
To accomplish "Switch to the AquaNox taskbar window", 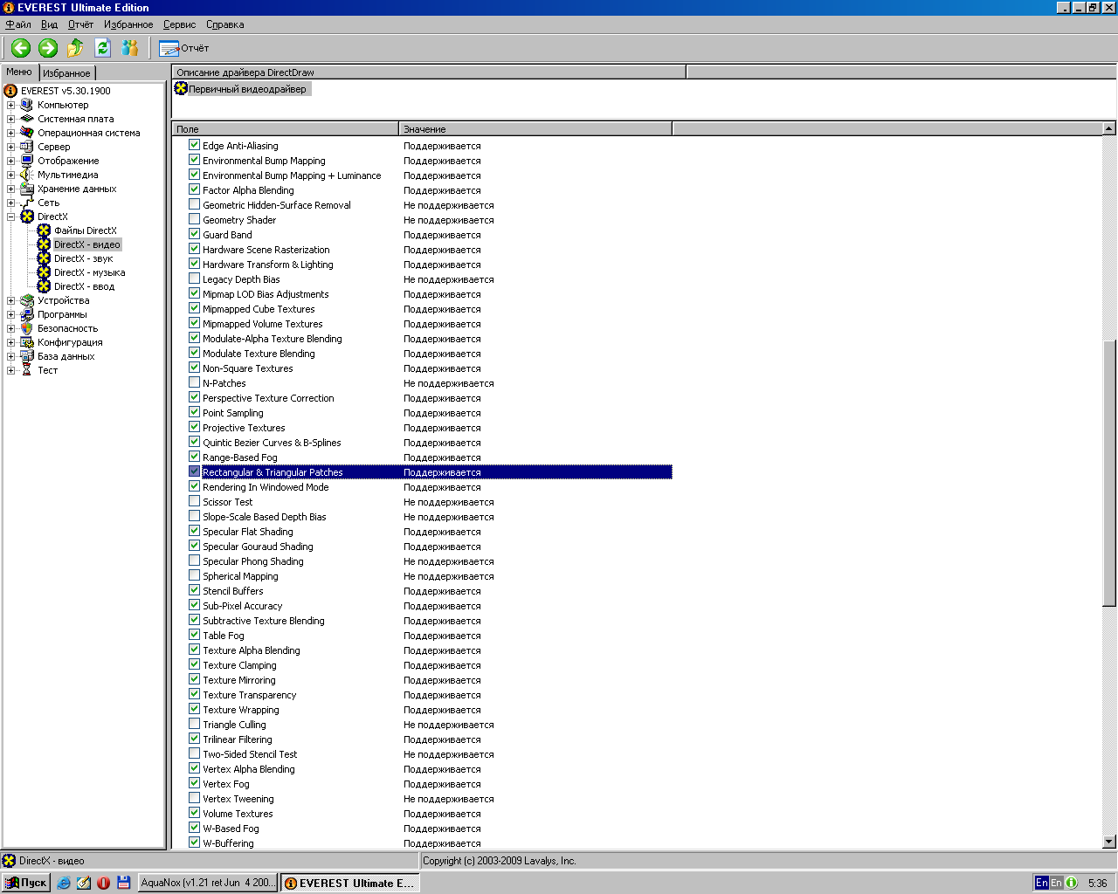I will click(x=208, y=883).
